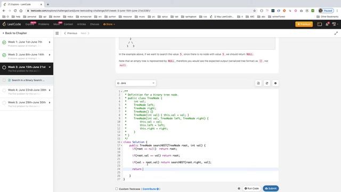Fold class Solution at line 16
Viewport: 341px width, 192px height.
click(121, 142)
